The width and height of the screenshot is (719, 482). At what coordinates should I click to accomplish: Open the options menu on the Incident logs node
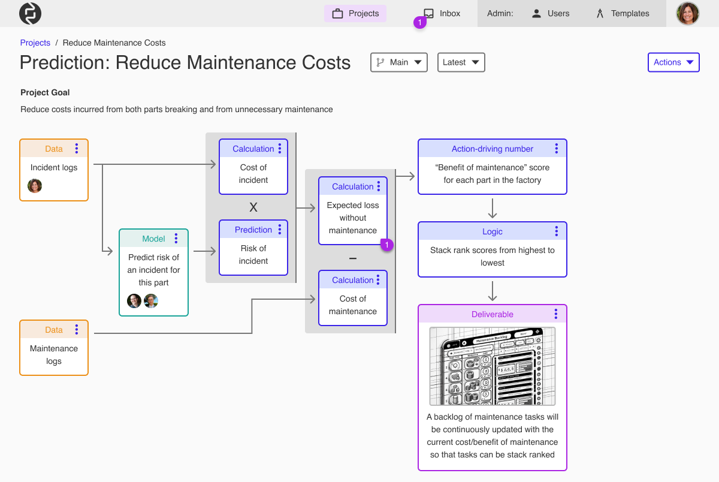tap(76, 148)
